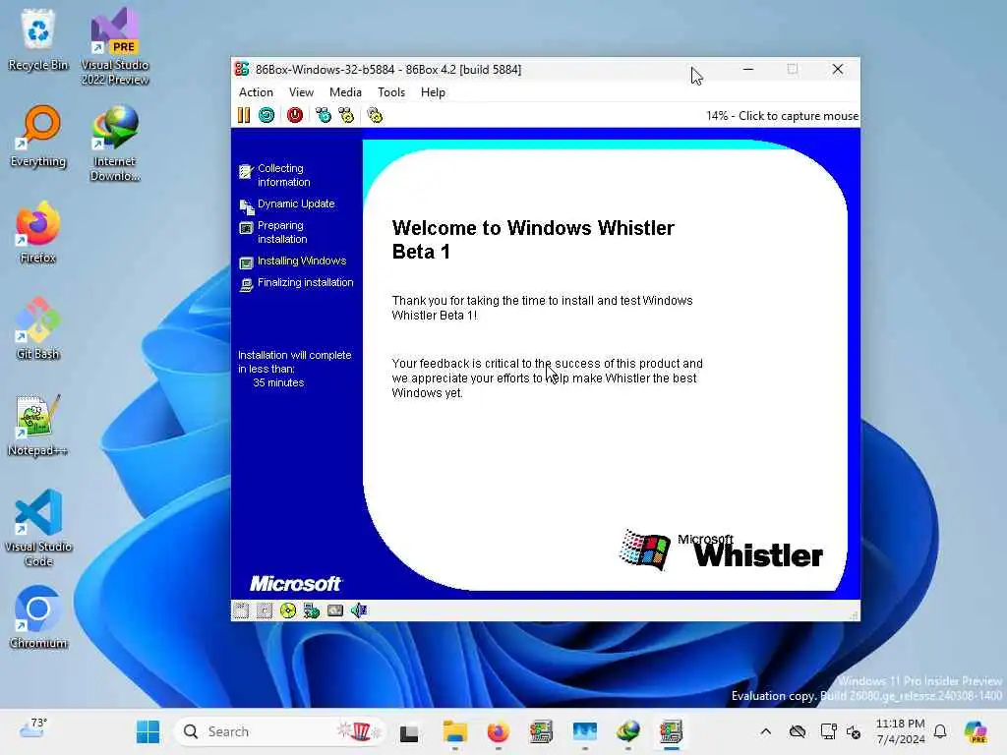Open the View menu
Viewport: 1007px width, 755px height.
coord(301,92)
